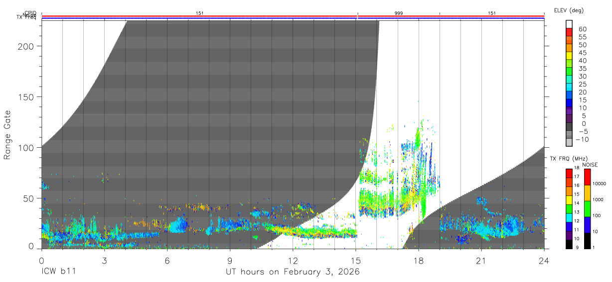Click 'UT hours on February 3, 2026' axis title

[293, 272]
